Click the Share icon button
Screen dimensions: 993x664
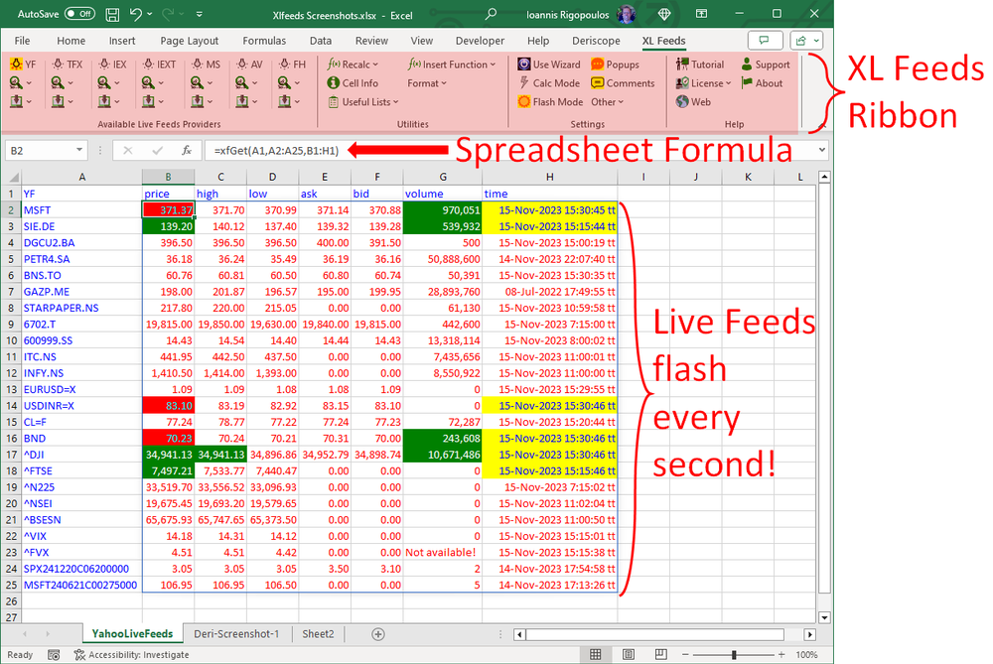(806, 41)
